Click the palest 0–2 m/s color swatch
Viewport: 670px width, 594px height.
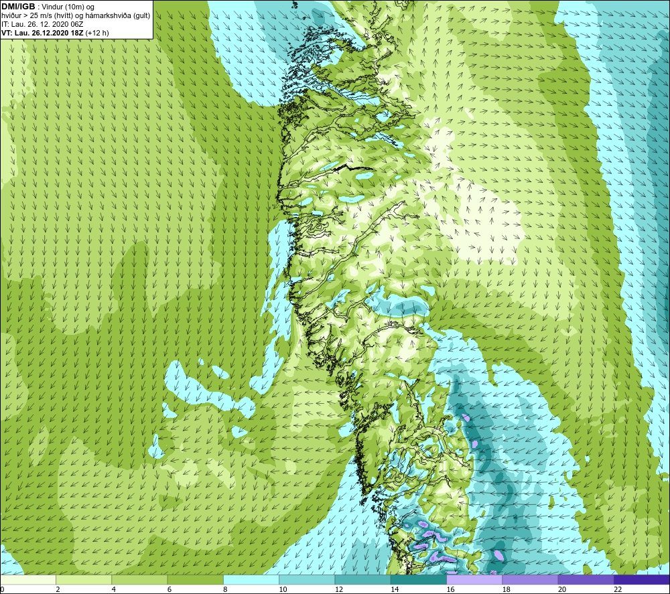point(27,579)
